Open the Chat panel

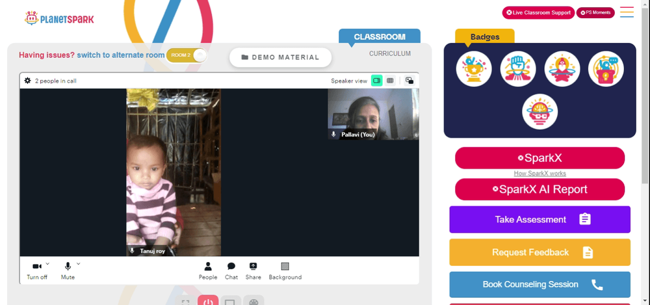tap(231, 271)
